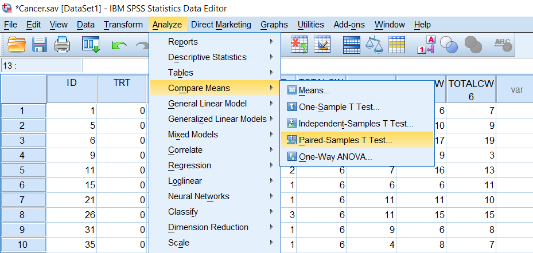Screen dimensions: 533x253
Task: Open the Help menu
Action: point(422,25)
